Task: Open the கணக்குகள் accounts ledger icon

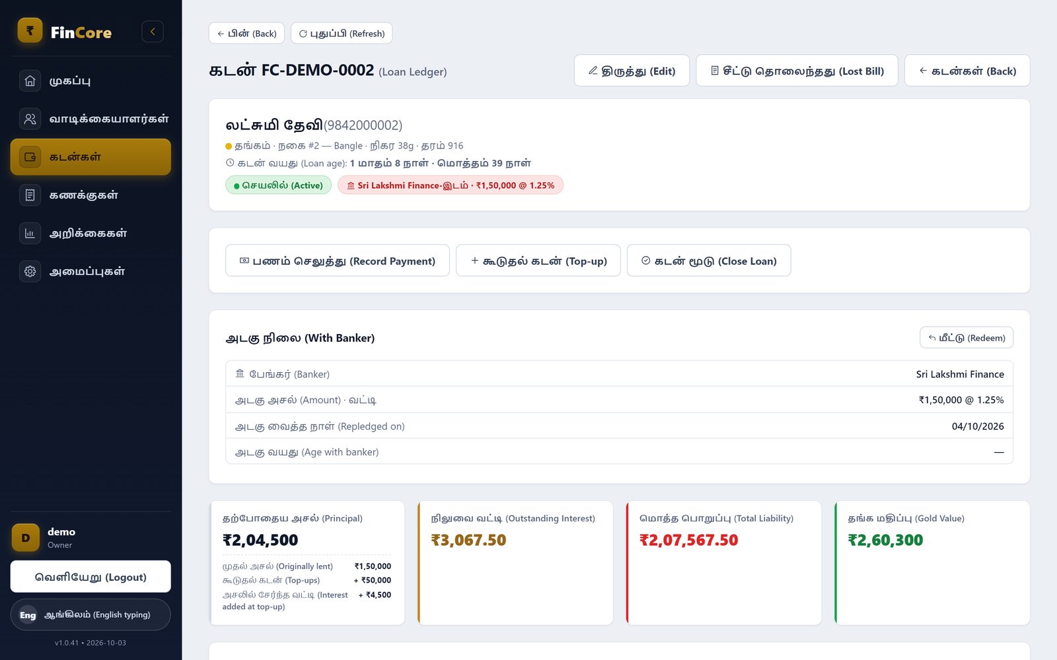Action: pyautogui.click(x=30, y=195)
